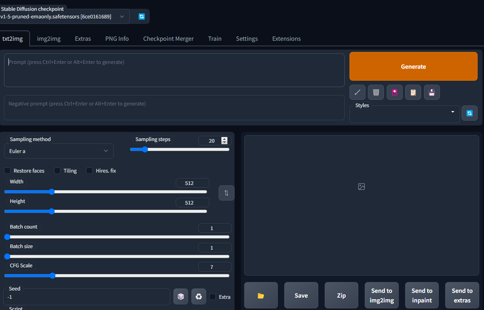Enable Restore faces
Image resolution: width=484 pixels, height=310 pixels.
point(7,171)
